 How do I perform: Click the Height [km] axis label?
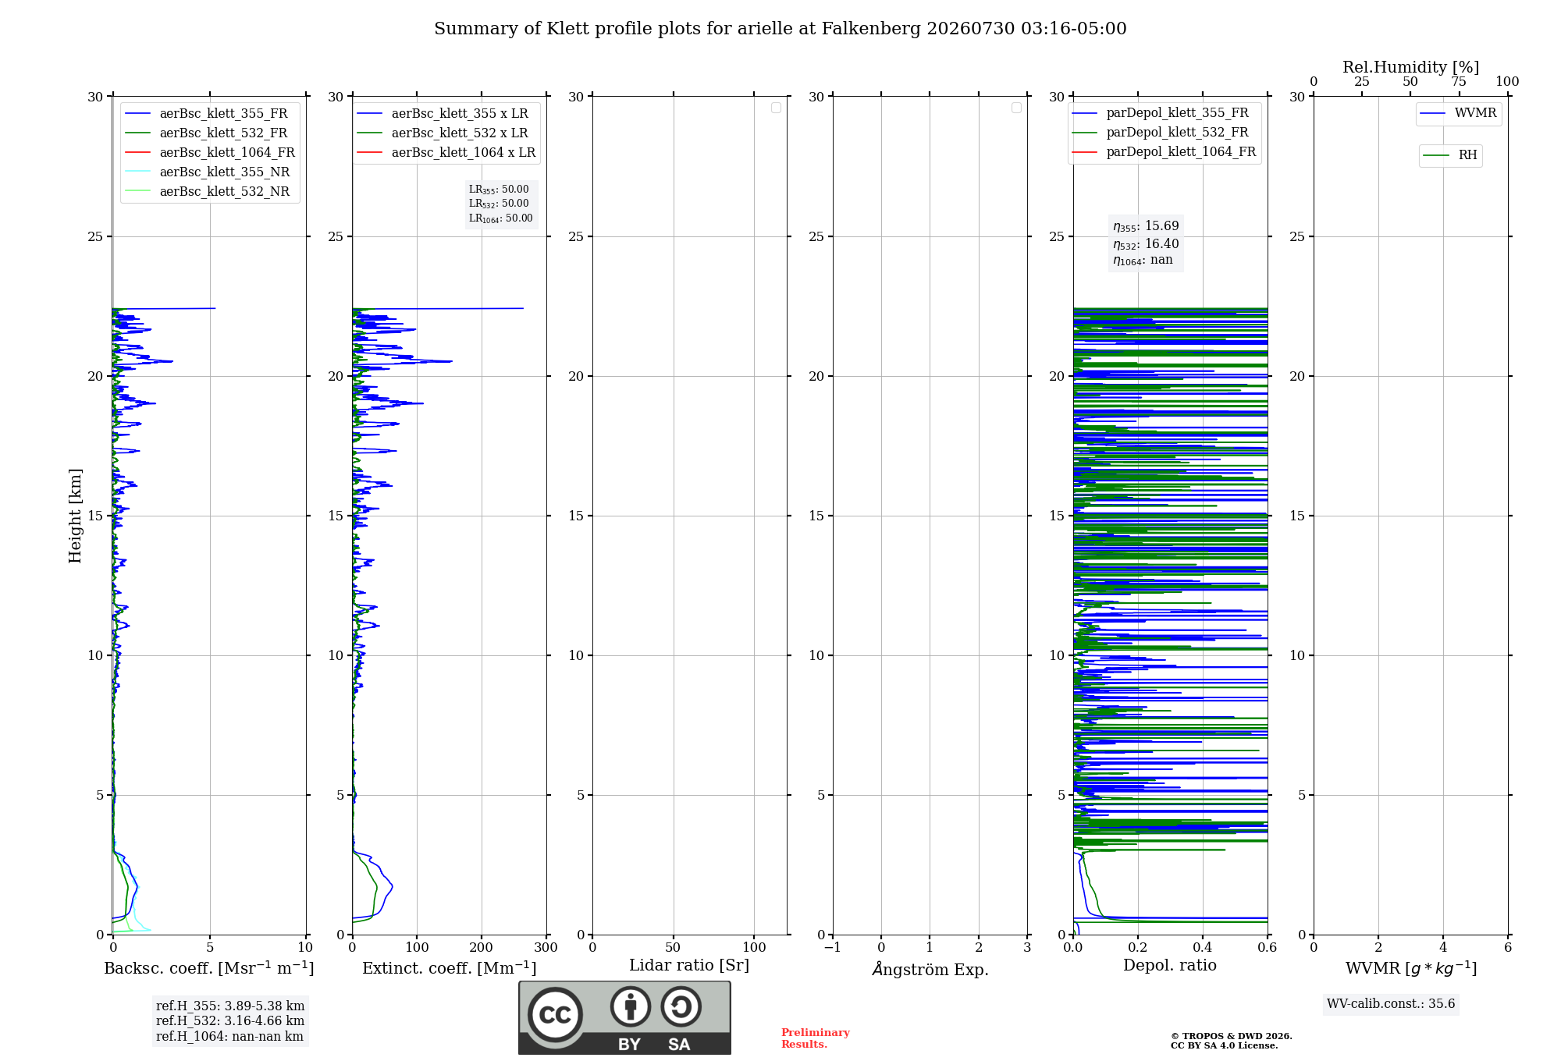tap(75, 516)
